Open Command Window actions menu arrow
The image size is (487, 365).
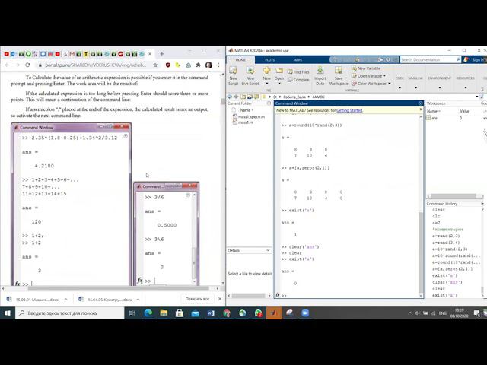coord(420,103)
